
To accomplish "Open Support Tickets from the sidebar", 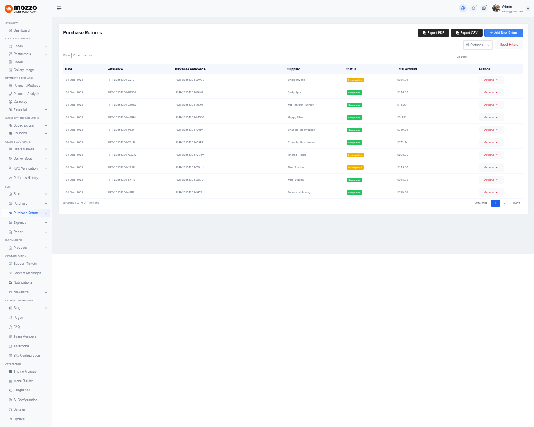I will (25, 264).
